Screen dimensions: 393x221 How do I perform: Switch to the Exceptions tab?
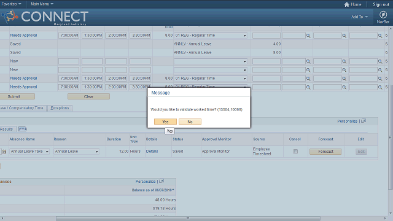[60, 108]
